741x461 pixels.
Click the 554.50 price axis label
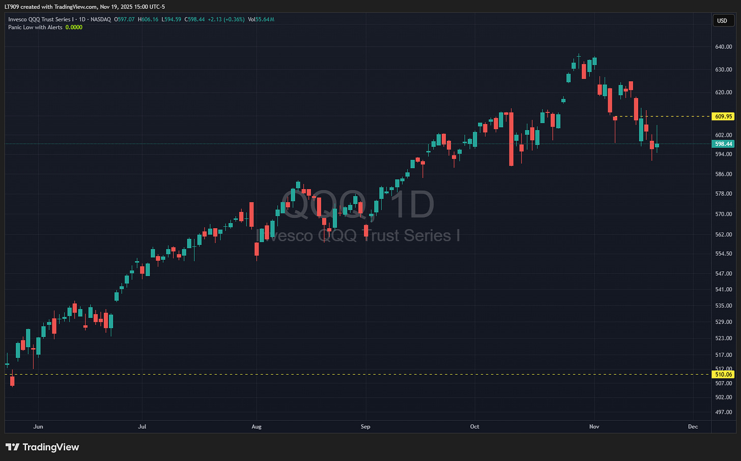(724, 254)
